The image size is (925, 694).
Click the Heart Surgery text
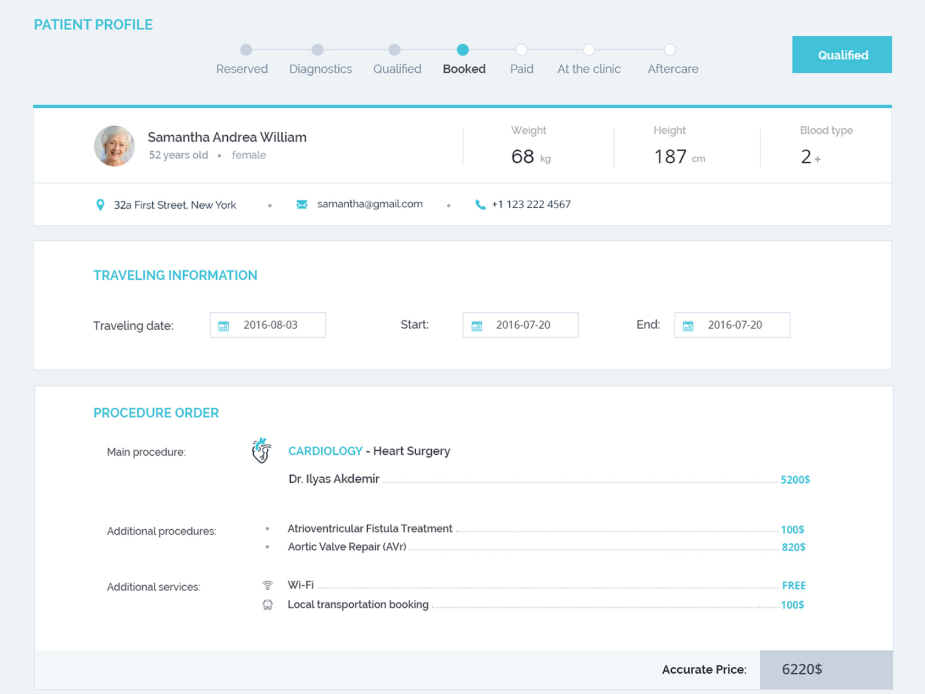[412, 451]
